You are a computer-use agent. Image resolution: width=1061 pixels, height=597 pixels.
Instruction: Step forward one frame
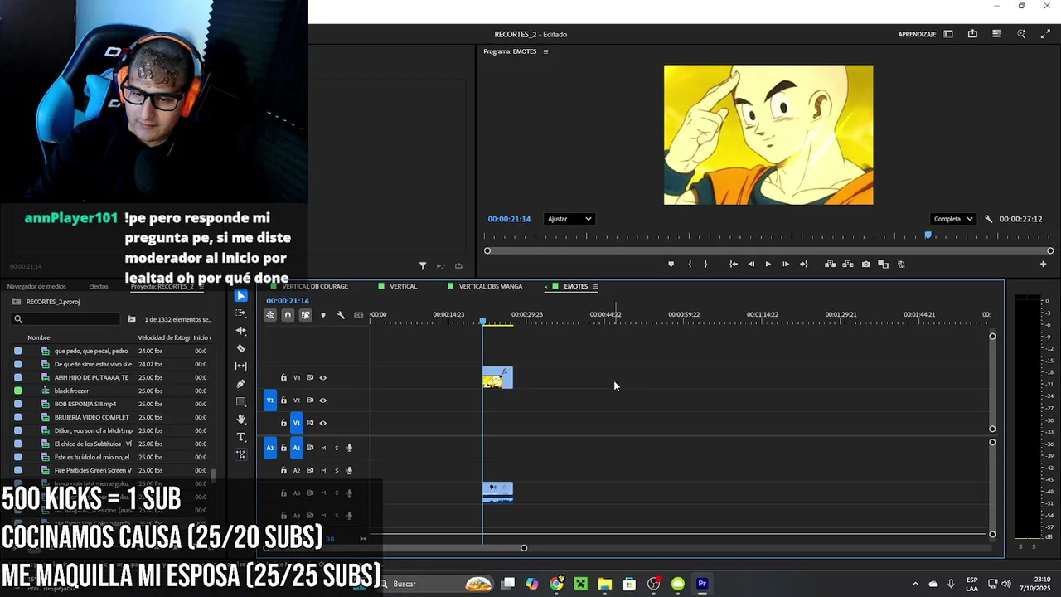pos(786,265)
